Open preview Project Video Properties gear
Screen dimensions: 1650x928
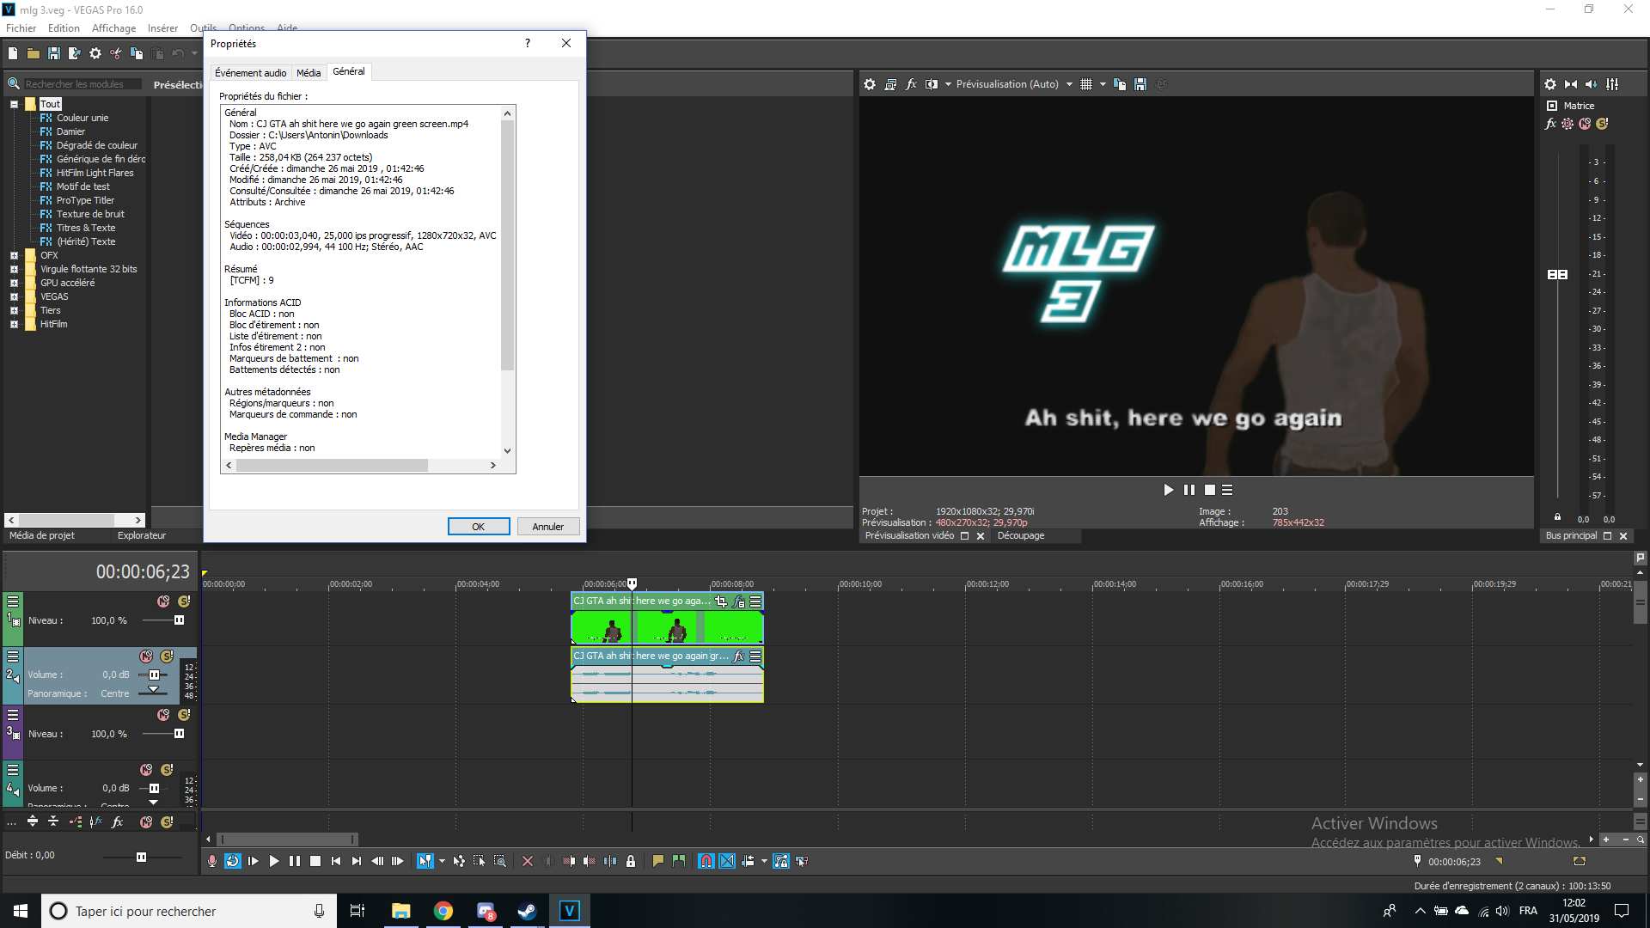click(x=870, y=84)
